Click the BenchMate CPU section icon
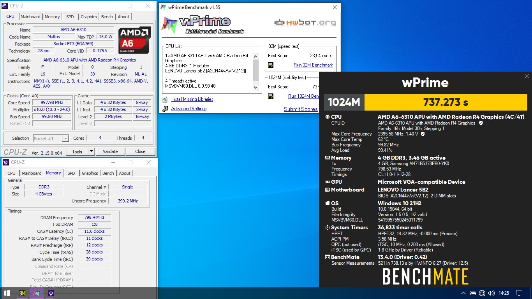This screenshot has height=299, width=532. 327,117
